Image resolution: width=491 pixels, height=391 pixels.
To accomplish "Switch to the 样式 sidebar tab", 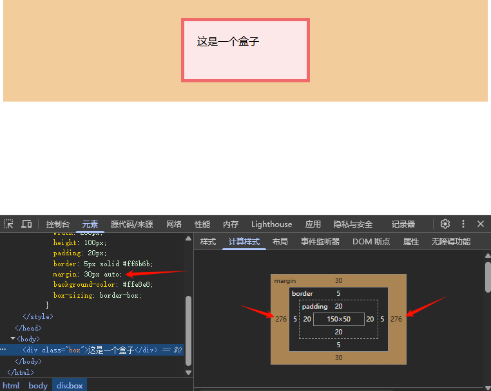I will (x=208, y=242).
